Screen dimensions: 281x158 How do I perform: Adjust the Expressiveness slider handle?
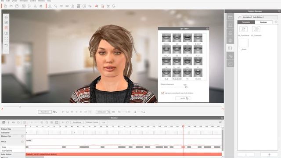click(186, 87)
